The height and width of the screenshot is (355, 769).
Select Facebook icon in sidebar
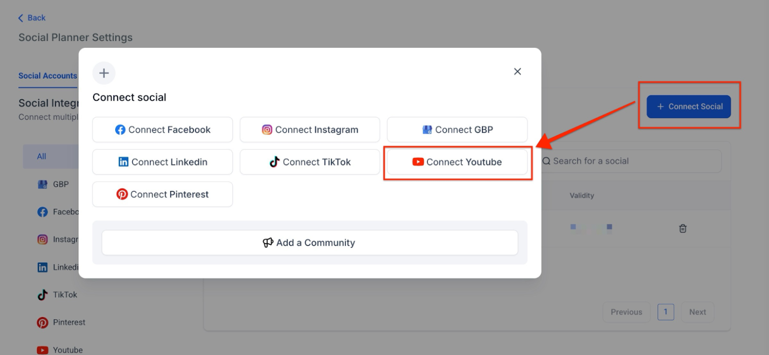43,212
